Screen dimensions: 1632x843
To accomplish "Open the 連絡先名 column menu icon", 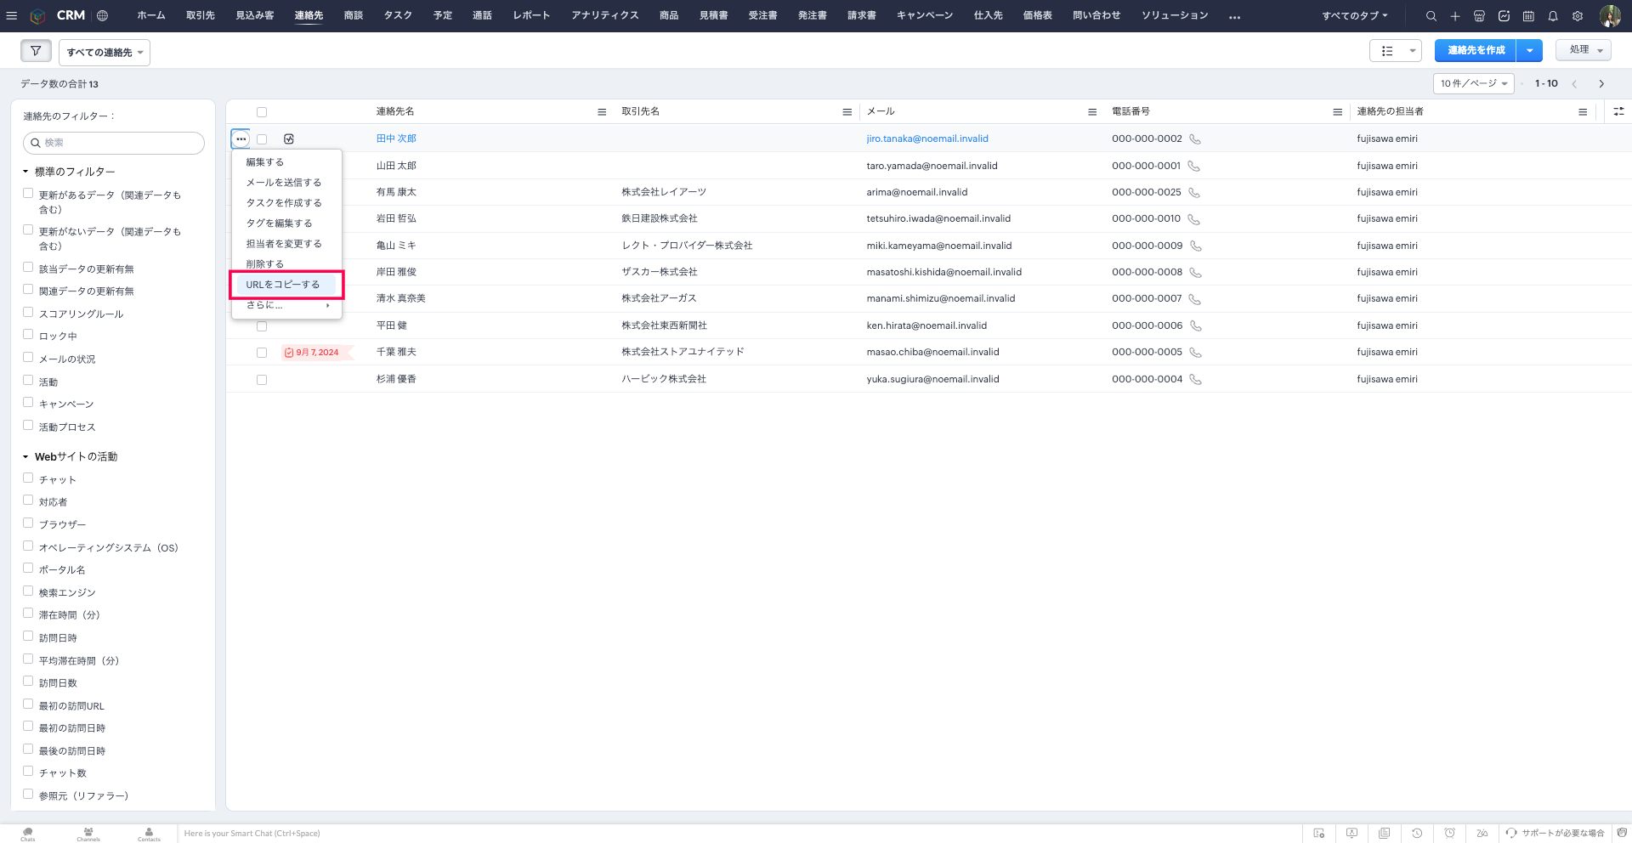I will 602,111.
